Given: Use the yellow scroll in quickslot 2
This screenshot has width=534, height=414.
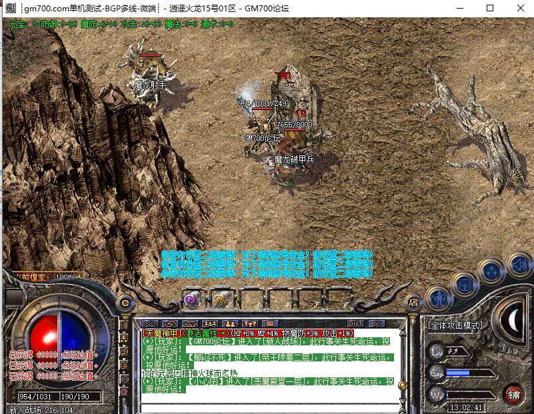Looking at the screenshot, I should (221, 299).
